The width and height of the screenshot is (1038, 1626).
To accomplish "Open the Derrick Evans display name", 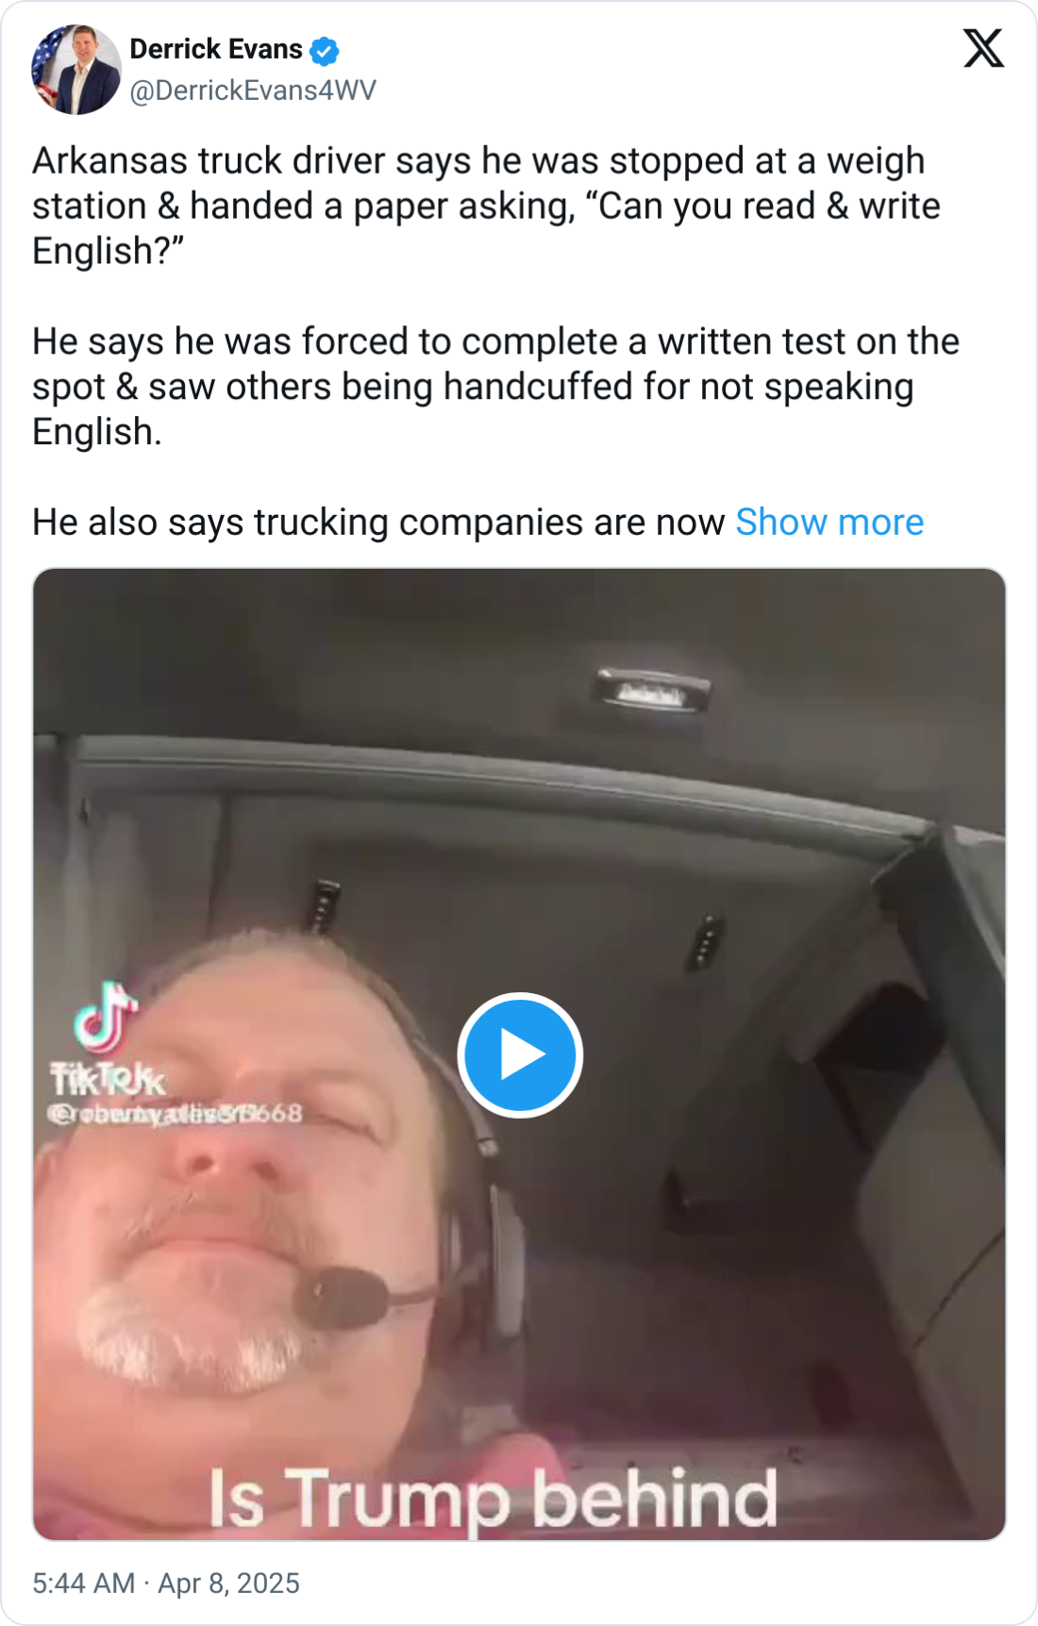I will coord(216,49).
